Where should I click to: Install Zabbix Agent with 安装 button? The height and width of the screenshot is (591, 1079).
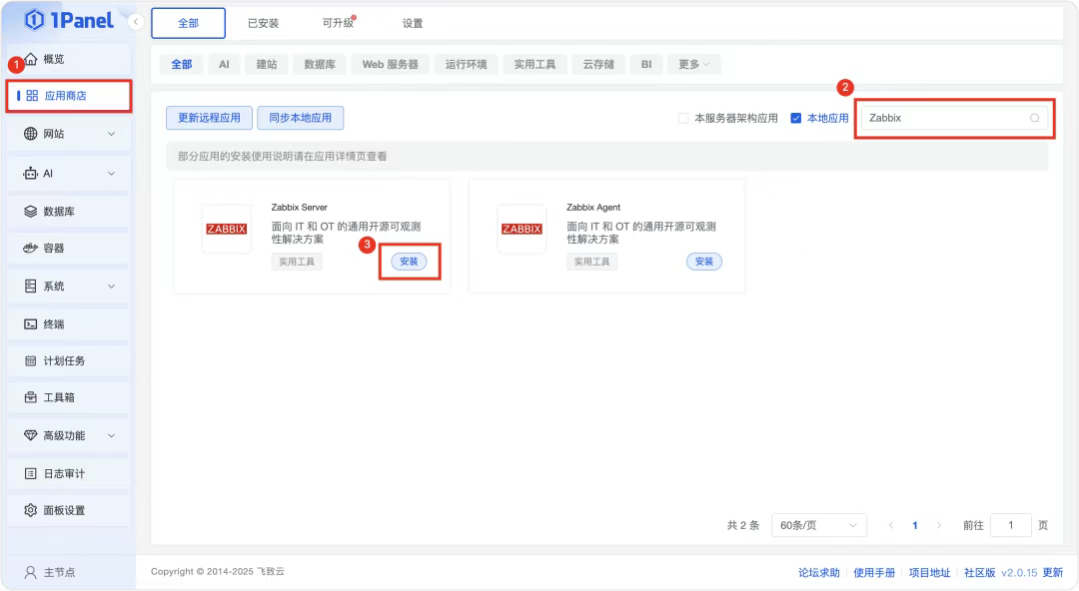pyautogui.click(x=704, y=262)
